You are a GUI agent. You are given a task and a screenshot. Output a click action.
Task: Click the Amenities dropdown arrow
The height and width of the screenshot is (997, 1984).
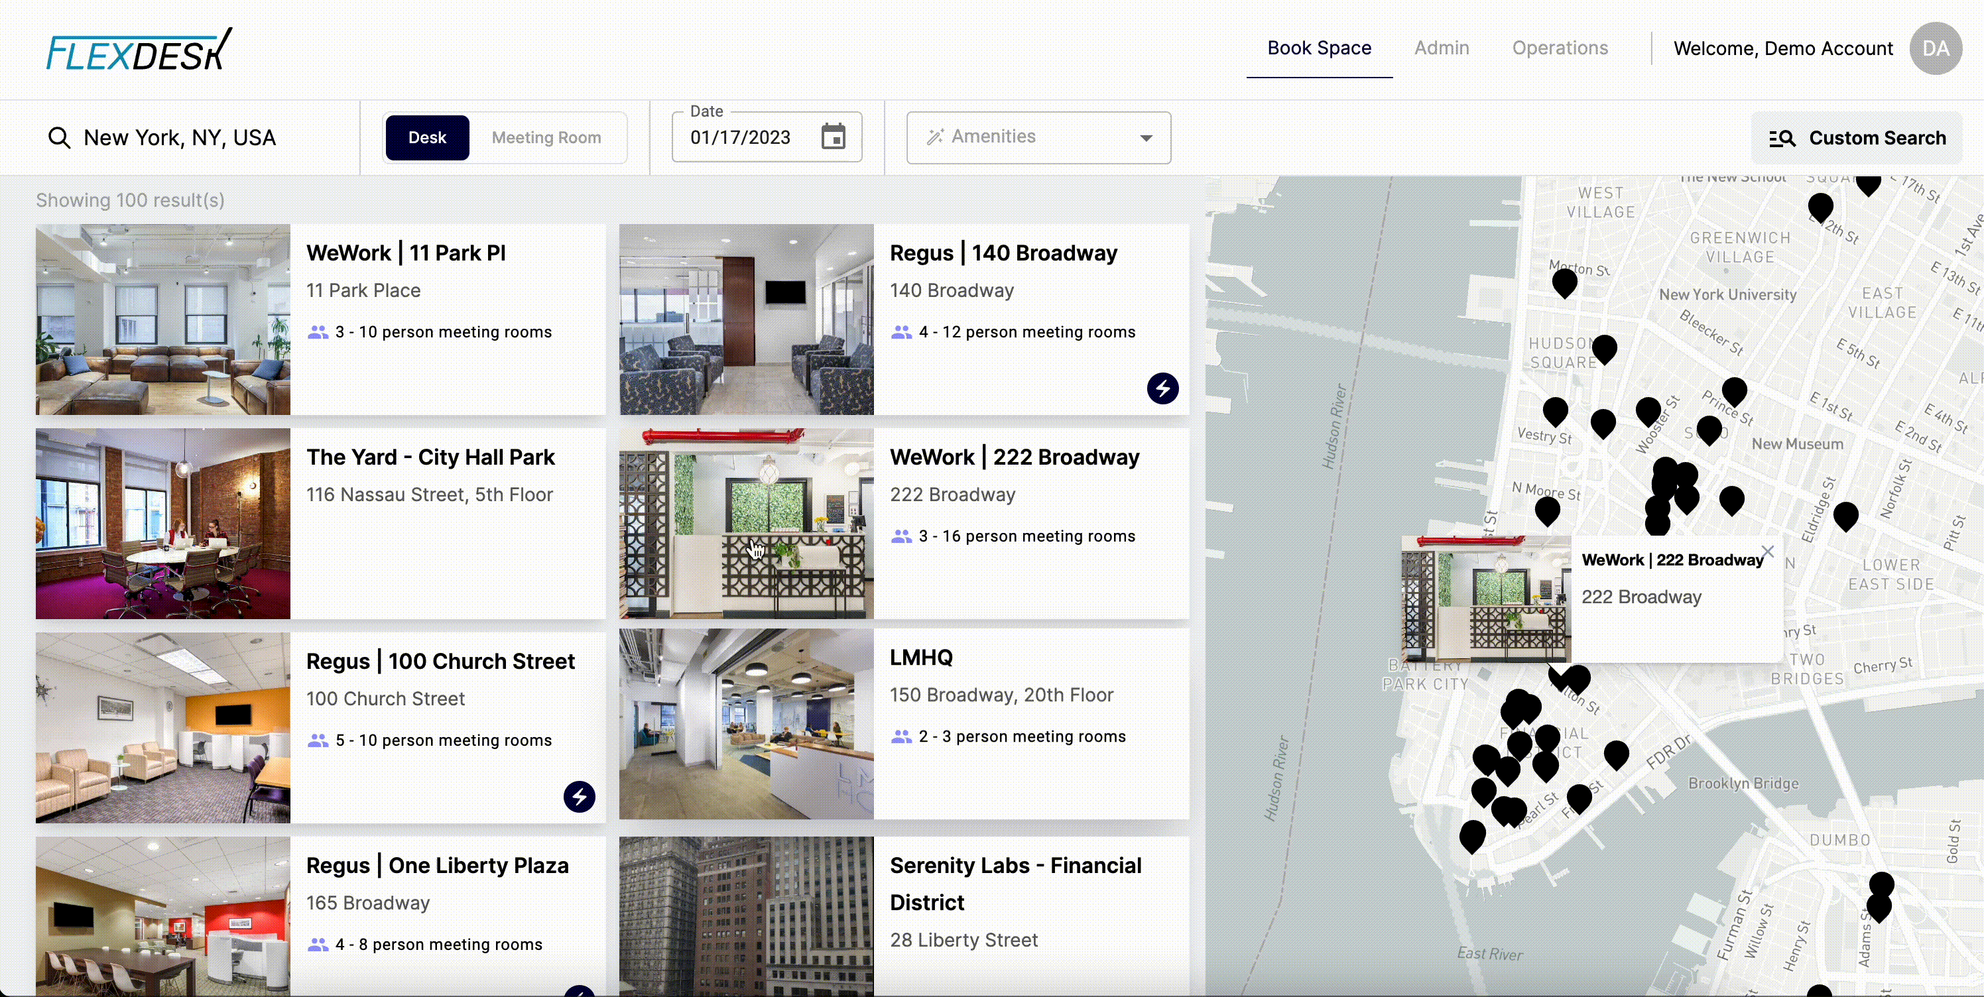click(x=1146, y=139)
